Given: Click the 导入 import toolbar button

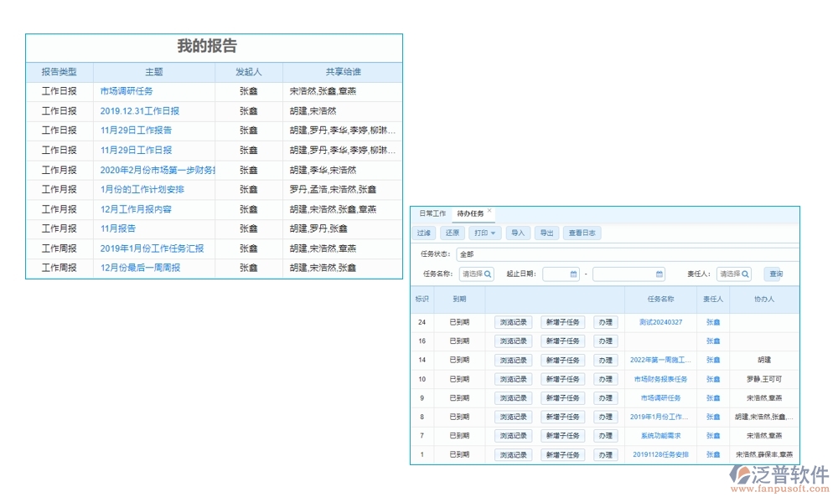Looking at the screenshot, I should (x=519, y=233).
